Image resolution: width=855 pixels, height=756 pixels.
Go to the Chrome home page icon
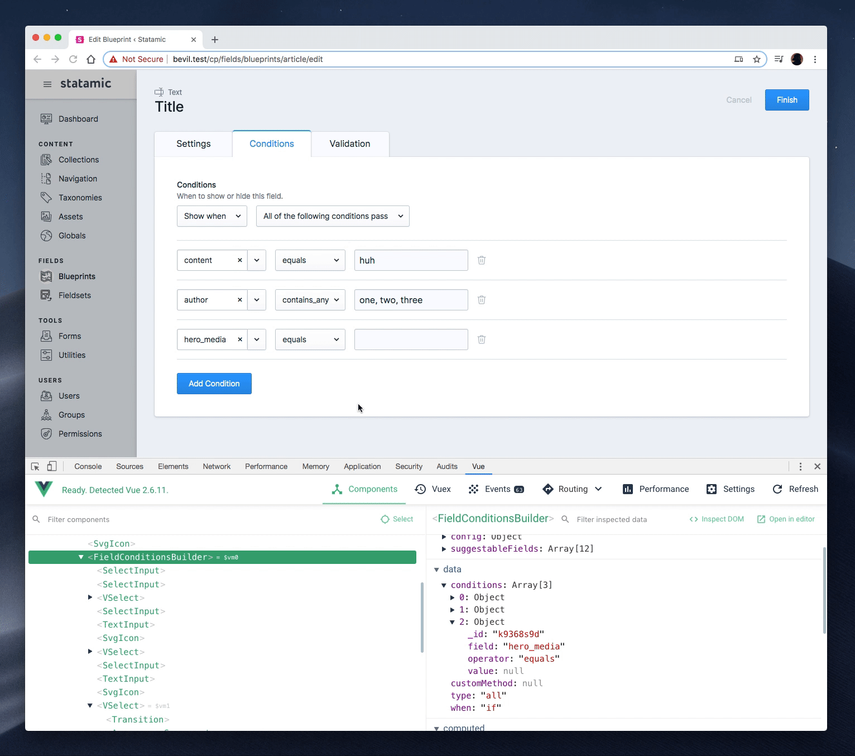click(91, 59)
